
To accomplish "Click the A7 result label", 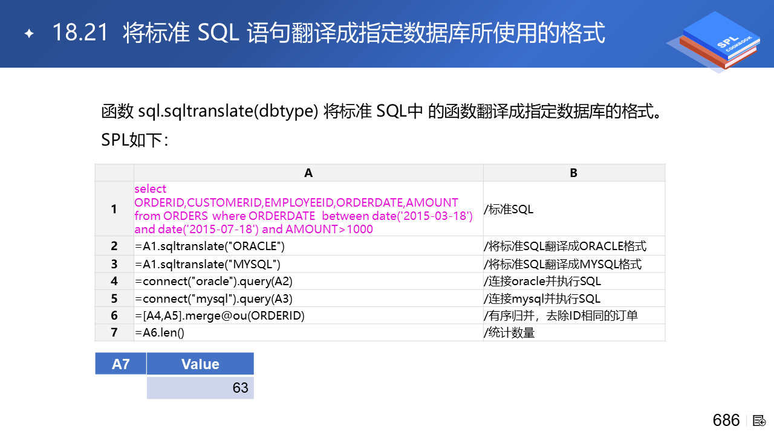I will coord(121,364).
